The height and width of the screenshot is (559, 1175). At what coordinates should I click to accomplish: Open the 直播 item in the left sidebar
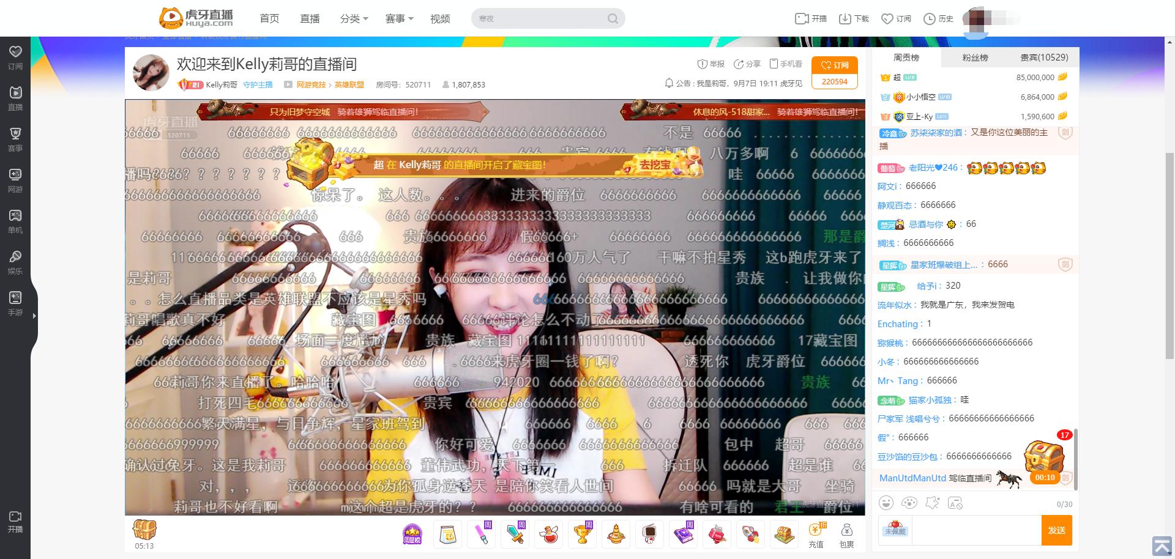(x=15, y=98)
